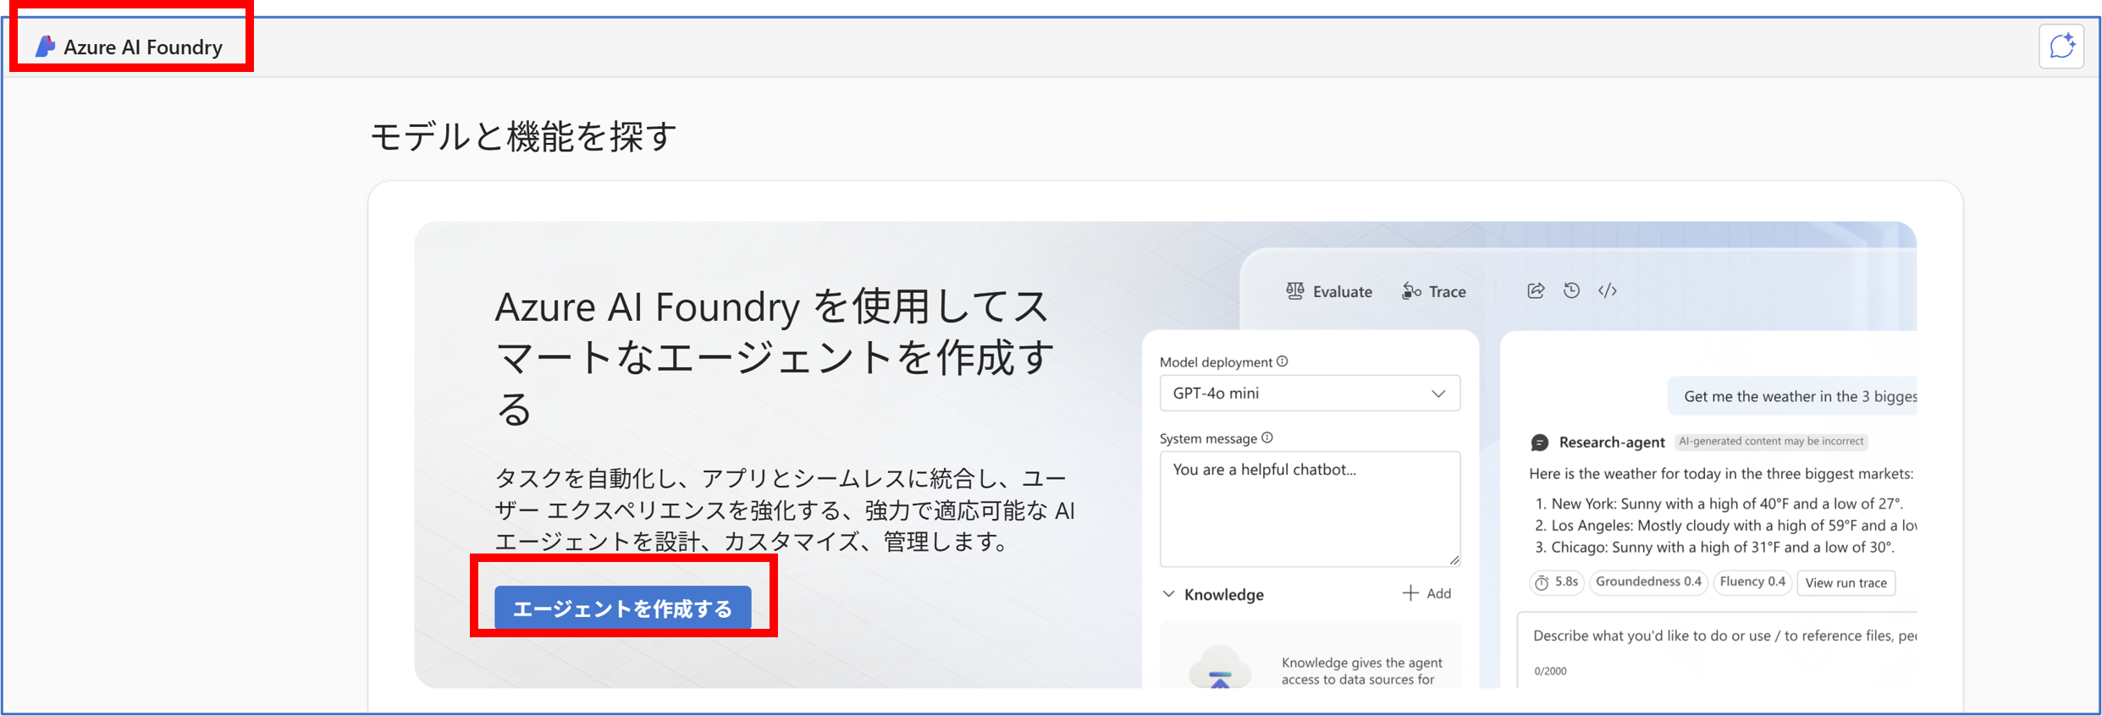Click the Chicago weather line
The height and width of the screenshot is (716, 2102).
(x=1714, y=547)
